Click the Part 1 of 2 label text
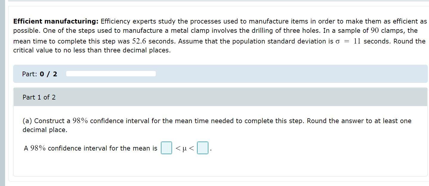The width and height of the screenshot is (429, 186). point(39,97)
